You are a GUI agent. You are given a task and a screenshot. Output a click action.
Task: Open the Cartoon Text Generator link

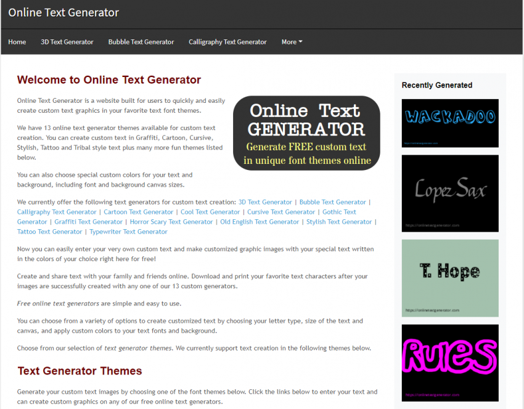pos(138,211)
